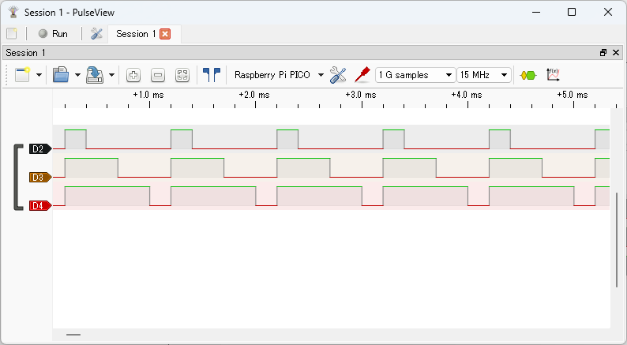Save capture with the save icon

click(x=95, y=75)
